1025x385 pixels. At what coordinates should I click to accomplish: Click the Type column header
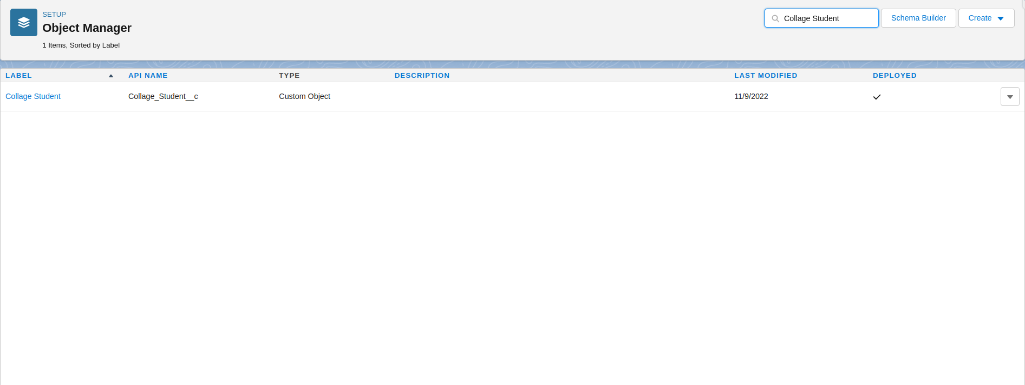pyautogui.click(x=289, y=76)
